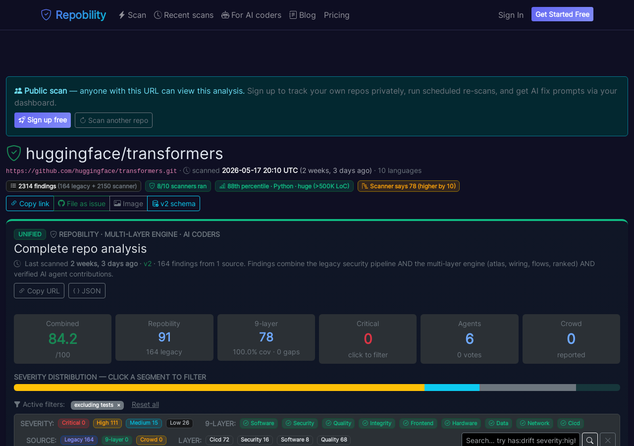Click the Agents 6 card
This screenshot has width=634, height=446.
[470, 339]
